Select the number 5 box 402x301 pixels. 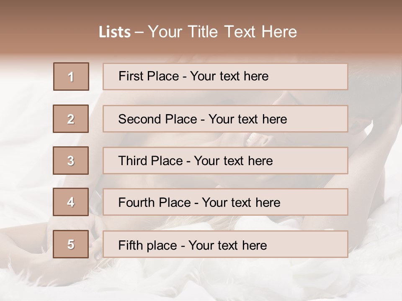click(71, 244)
